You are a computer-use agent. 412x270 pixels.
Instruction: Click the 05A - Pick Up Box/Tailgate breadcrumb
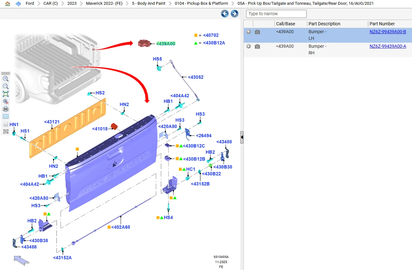tap(305, 3)
